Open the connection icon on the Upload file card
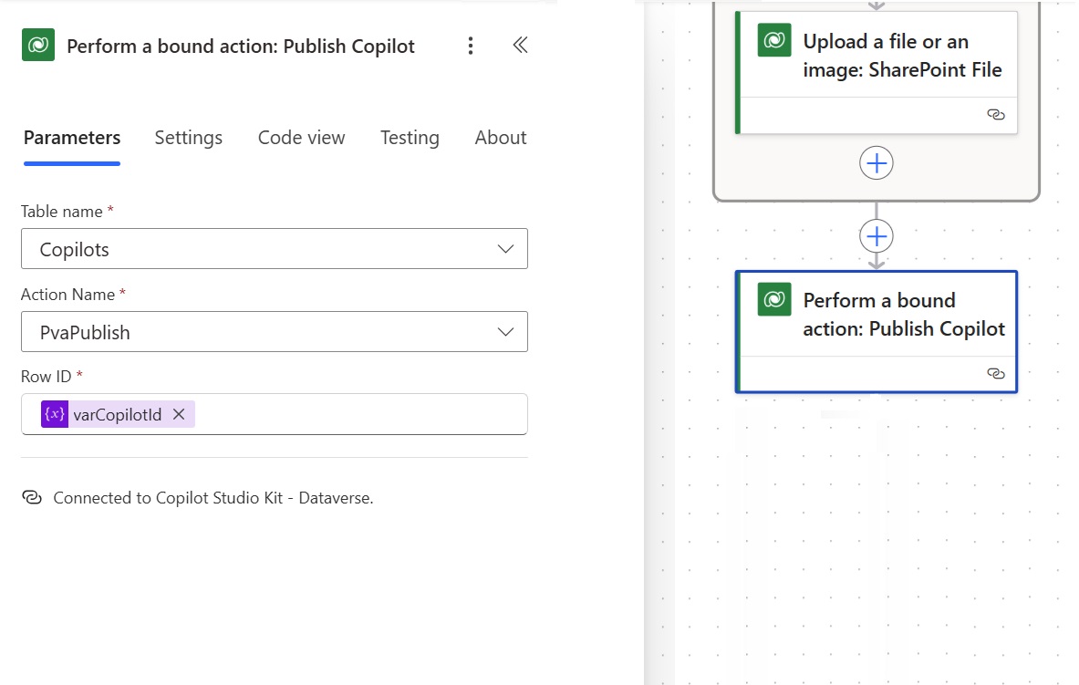 995,116
